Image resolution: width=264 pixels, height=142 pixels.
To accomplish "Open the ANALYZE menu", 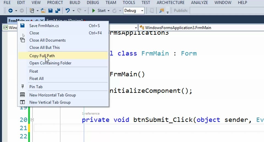I will 199,2.
